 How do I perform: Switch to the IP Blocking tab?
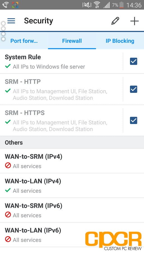pyautogui.click(x=120, y=41)
